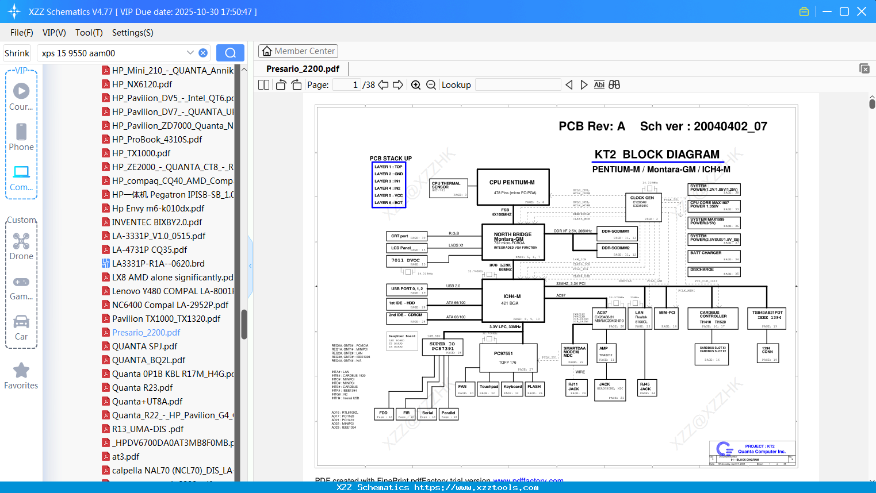876x493 pixels.
Task: Open the Computer category icon
Action: pos(21,178)
